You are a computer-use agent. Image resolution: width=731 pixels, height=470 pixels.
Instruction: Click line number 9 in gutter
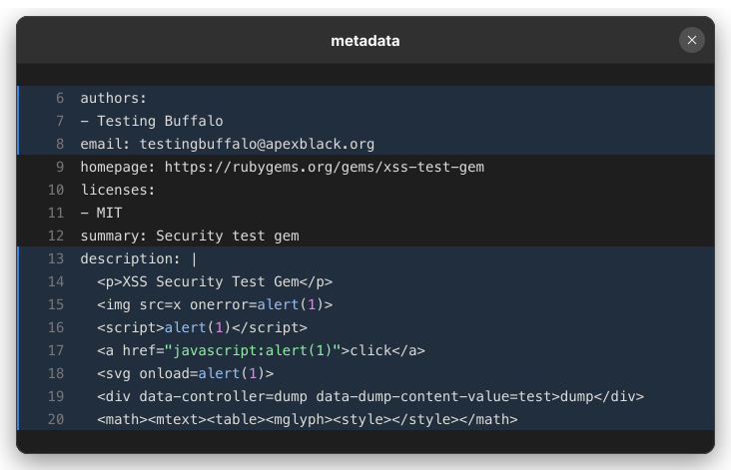[60, 167]
